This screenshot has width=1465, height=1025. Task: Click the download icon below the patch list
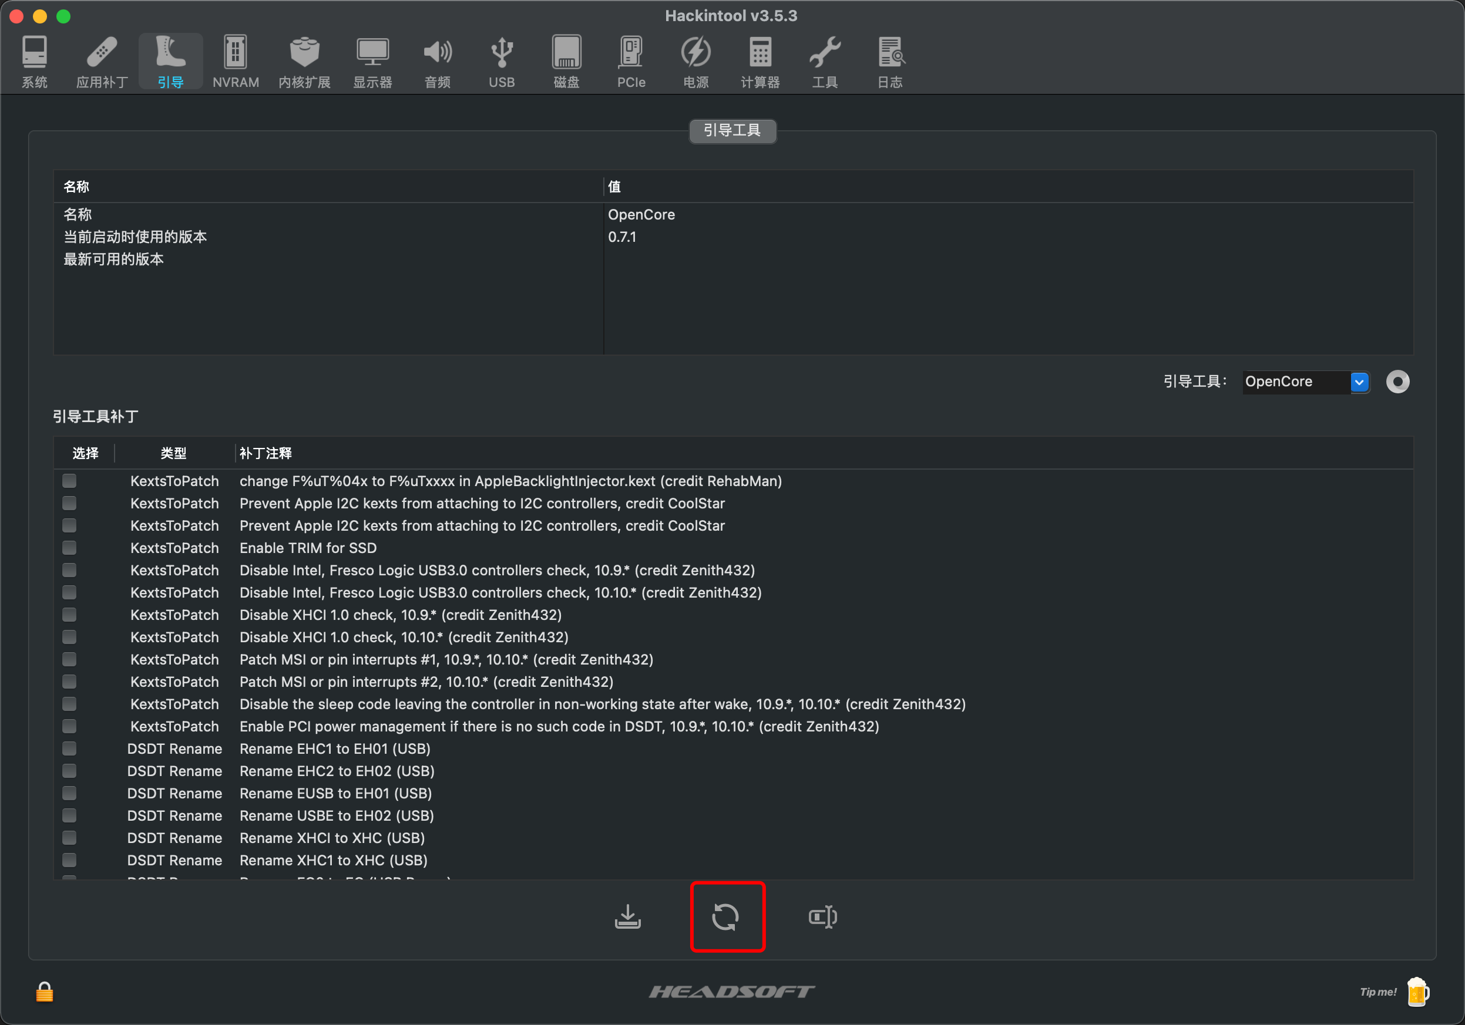click(628, 916)
